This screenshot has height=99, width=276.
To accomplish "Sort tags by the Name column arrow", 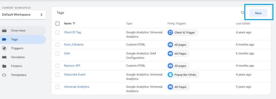I will click(74, 23).
